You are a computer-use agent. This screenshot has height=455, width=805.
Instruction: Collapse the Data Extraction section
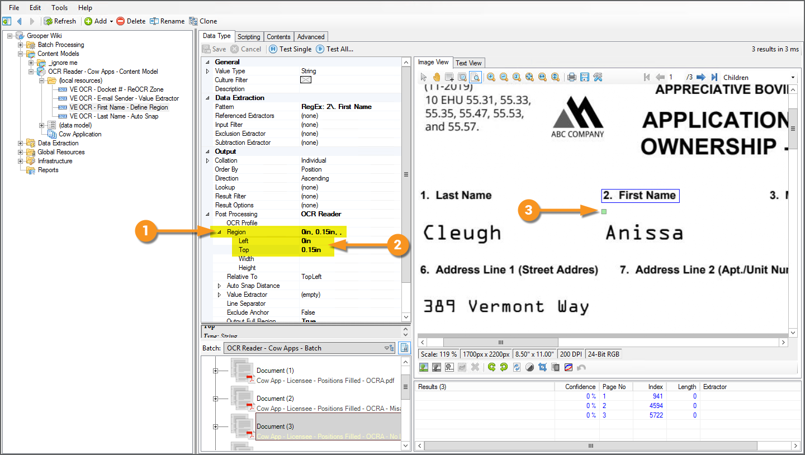208,98
